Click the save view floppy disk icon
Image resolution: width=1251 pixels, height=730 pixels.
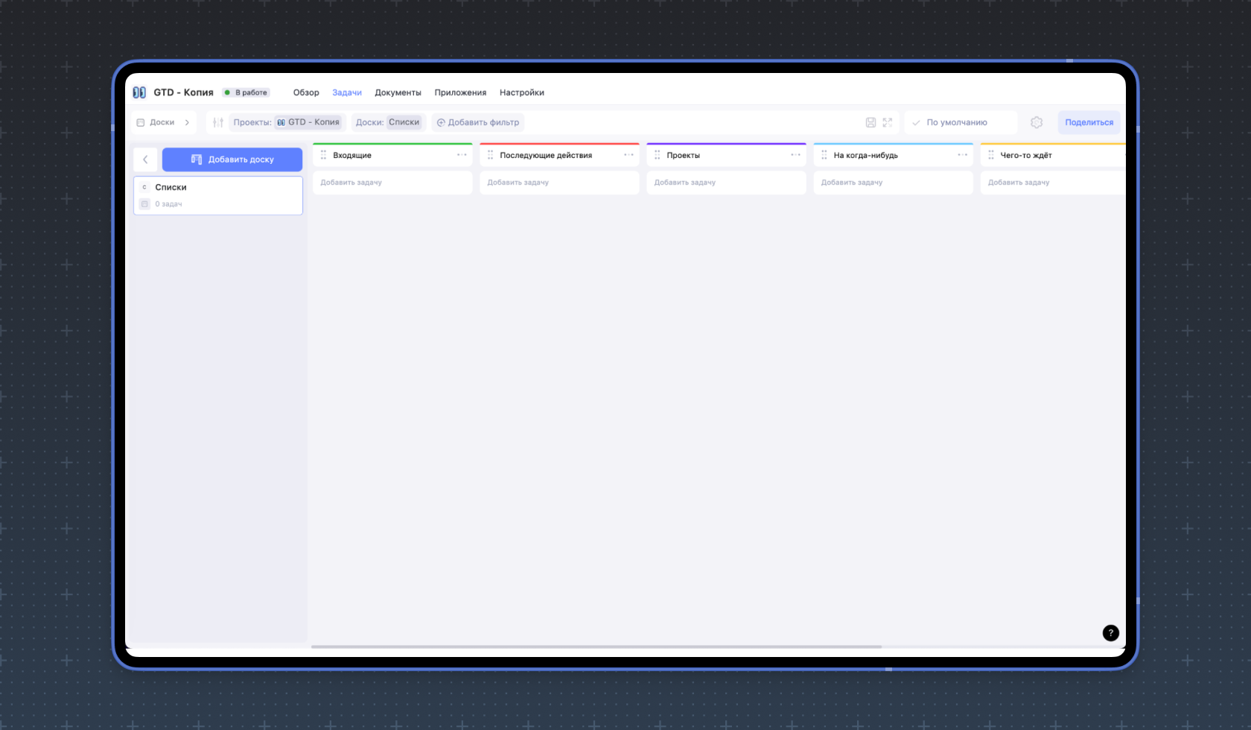pos(870,122)
